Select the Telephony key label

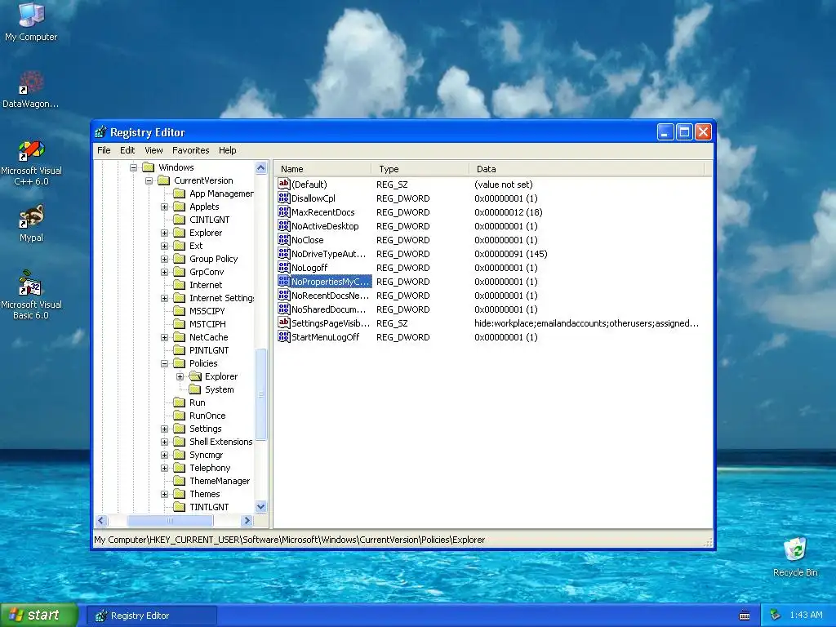210,468
